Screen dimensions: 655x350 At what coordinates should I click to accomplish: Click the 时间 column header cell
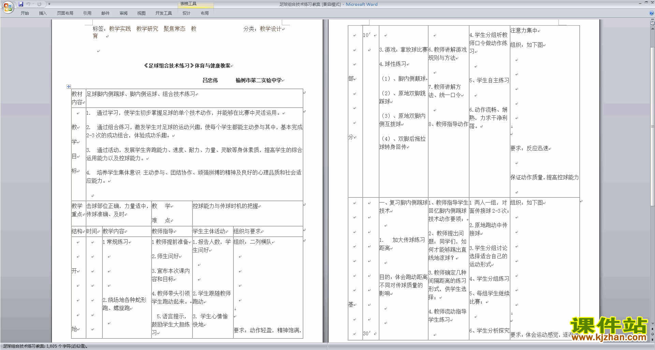(93, 231)
